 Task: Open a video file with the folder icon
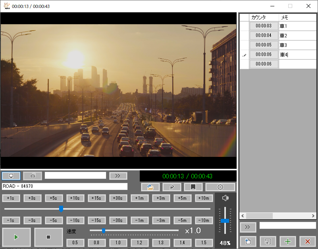[150, 187]
